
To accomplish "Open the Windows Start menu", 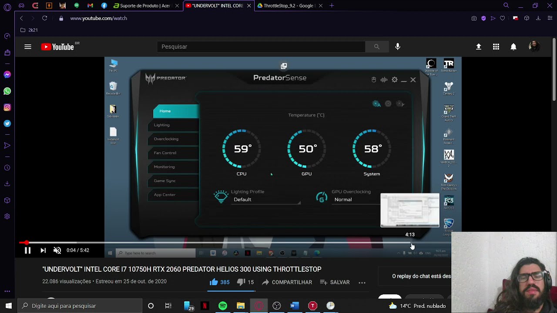I will tap(9, 306).
